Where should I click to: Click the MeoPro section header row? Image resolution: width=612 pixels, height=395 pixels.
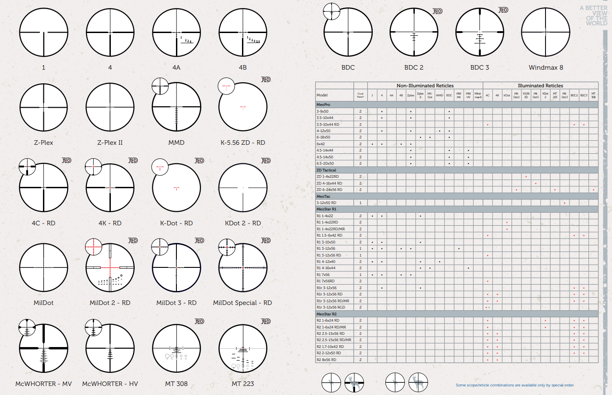tap(456, 105)
